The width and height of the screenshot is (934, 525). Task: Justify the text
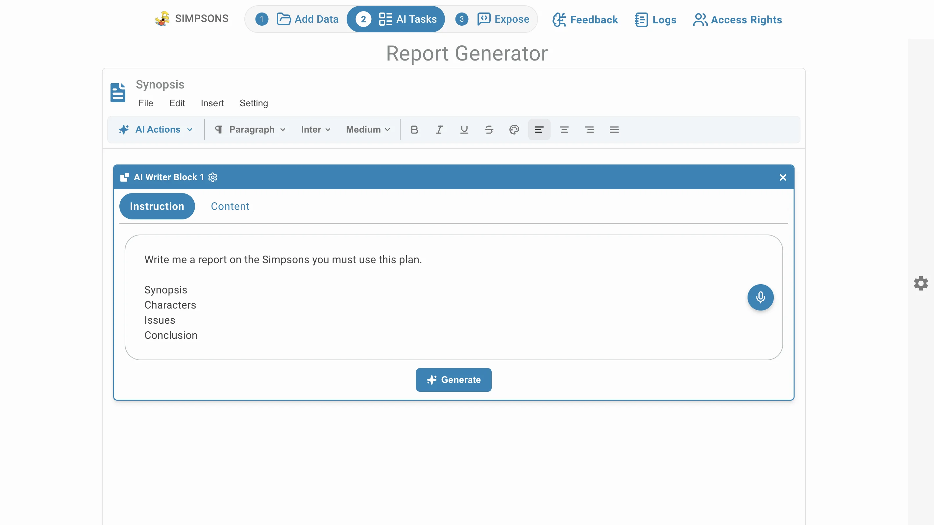[614, 130]
